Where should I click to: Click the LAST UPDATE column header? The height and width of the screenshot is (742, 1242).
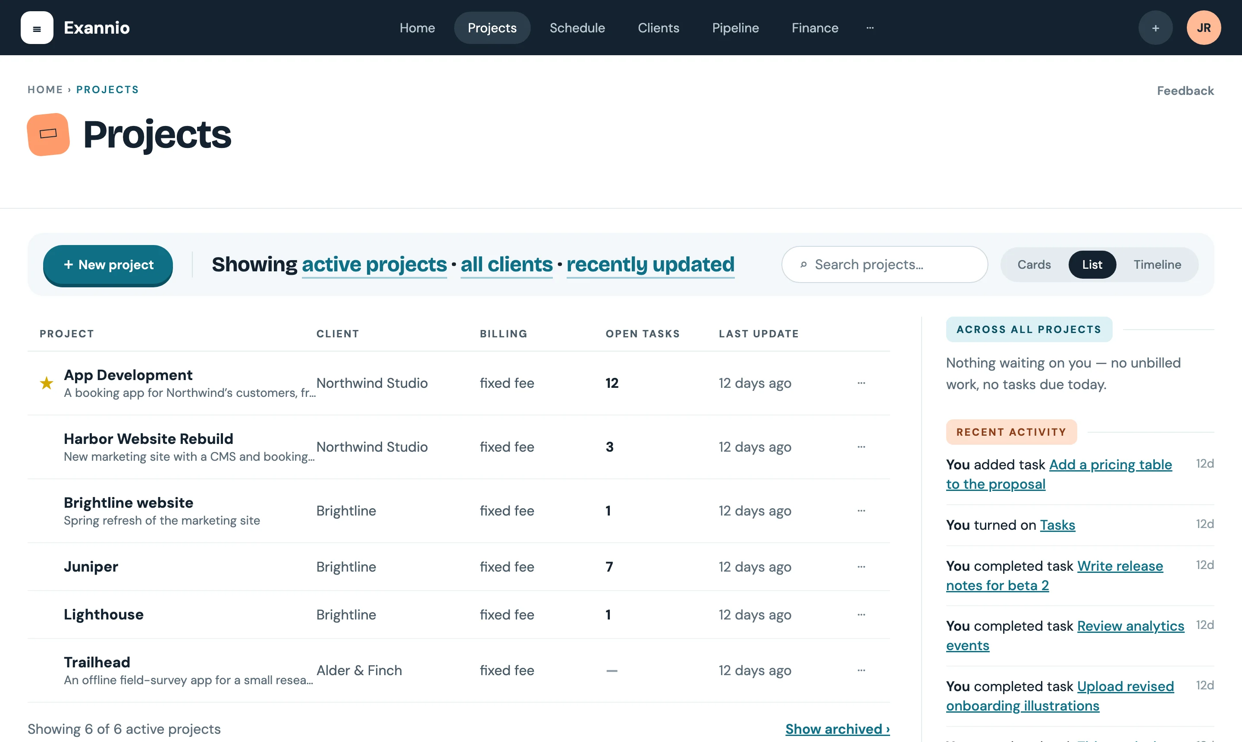(758, 333)
